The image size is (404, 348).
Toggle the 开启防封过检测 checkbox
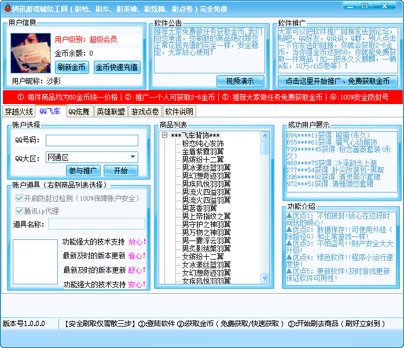(x=19, y=198)
